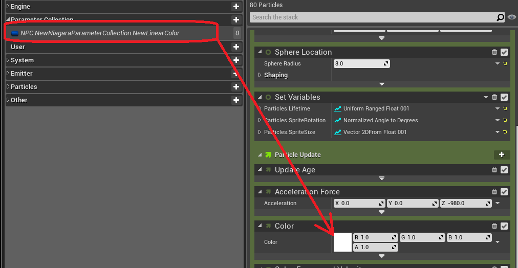Edit Color A alpha value
The height and width of the screenshot is (268, 518).
(376, 247)
